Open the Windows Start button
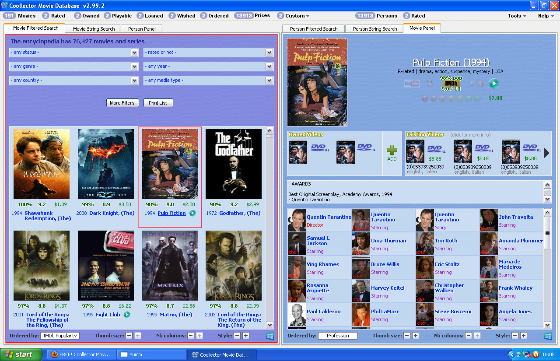 point(21,354)
